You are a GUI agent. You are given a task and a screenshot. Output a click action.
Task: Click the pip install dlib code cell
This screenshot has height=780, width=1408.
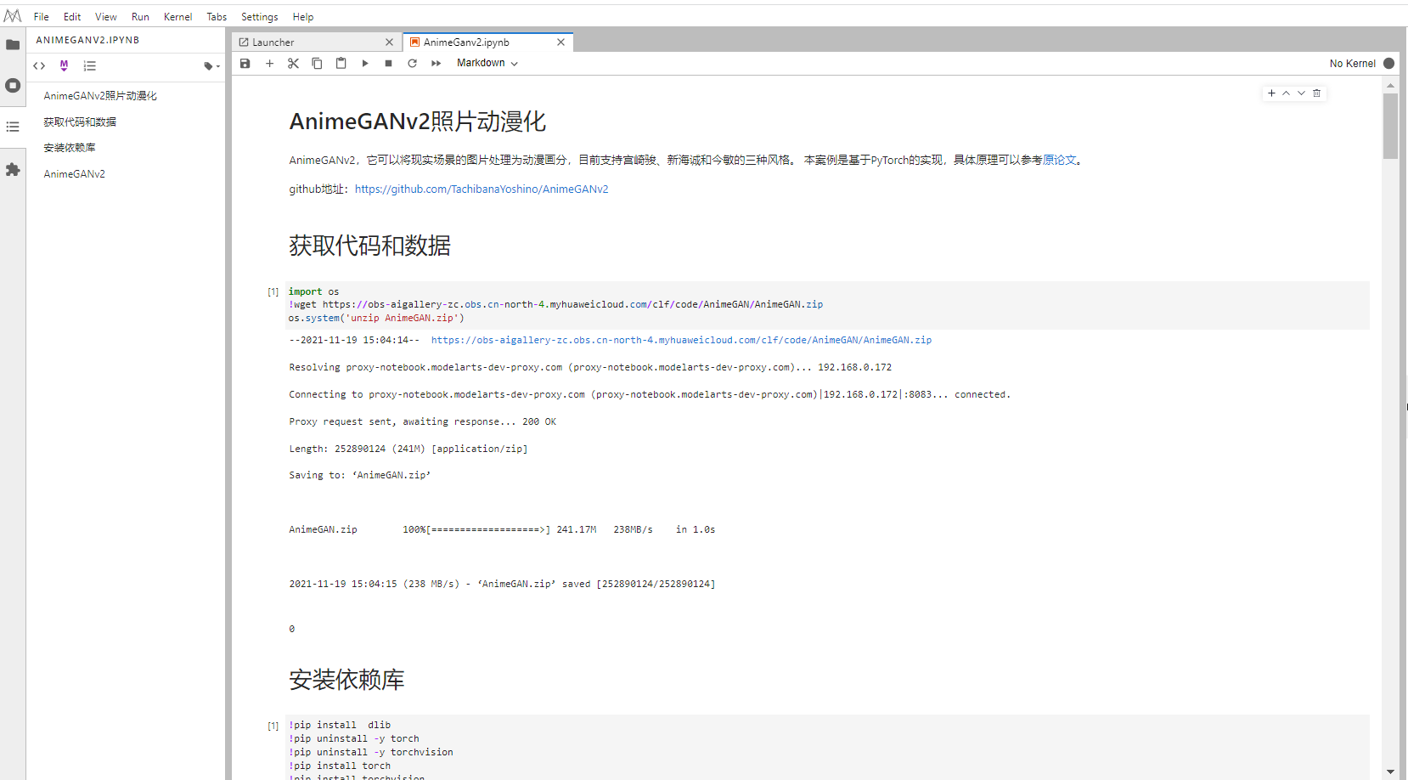point(827,748)
